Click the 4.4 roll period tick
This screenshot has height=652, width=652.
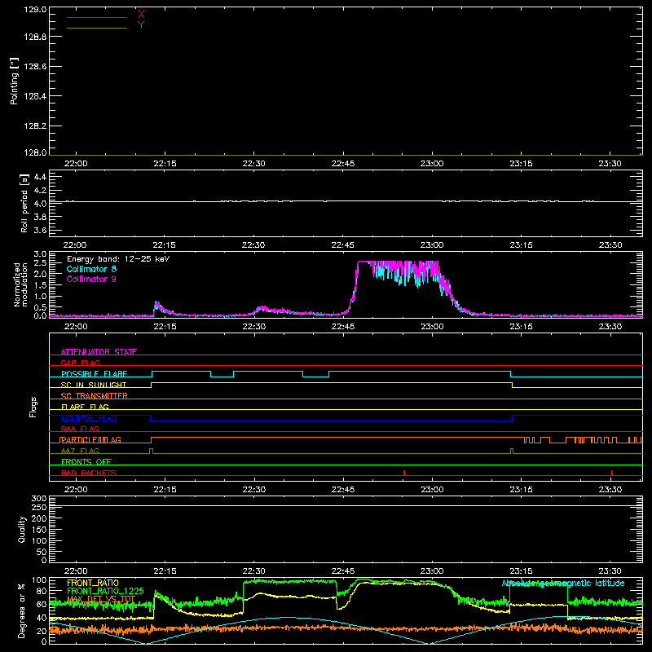point(40,177)
